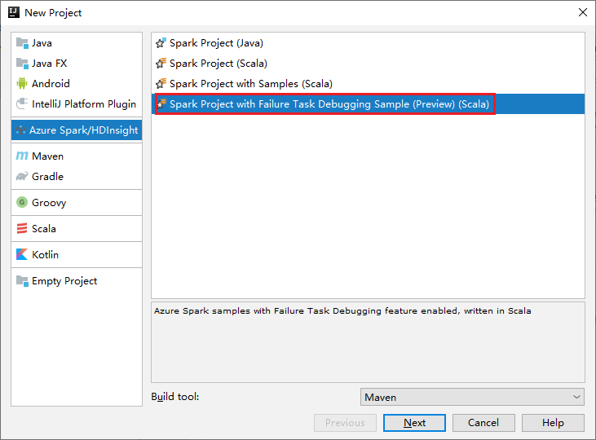This screenshot has height=440, width=596.
Task: Select Spark Project with Samples (Scala)
Action: [368, 83]
